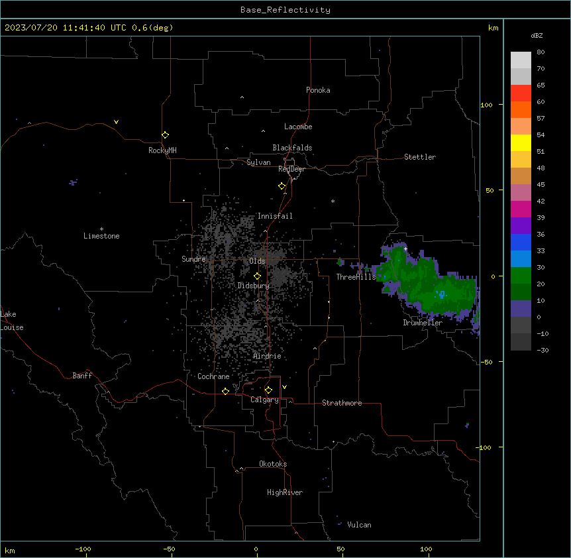The width and height of the screenshot is (571, 558).
Task: Click the Strathmore town label
Action: click(342, 403)
